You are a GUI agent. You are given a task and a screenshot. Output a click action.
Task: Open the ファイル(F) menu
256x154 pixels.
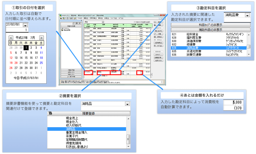pos(79,18)
